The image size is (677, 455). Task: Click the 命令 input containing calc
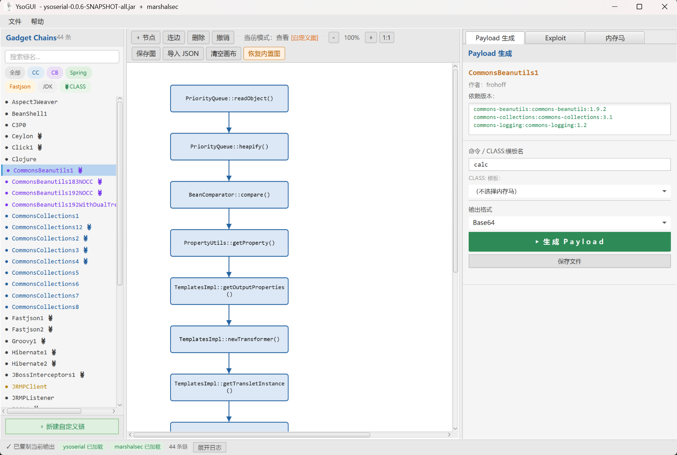569,165
